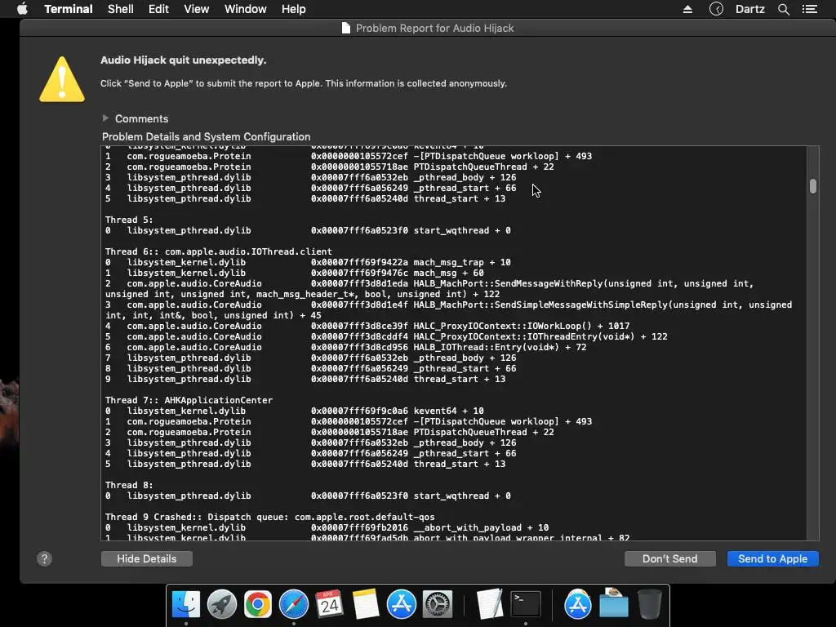Open the View menu
This screenshot has width=836, height=627.
[x=196, y=9]
